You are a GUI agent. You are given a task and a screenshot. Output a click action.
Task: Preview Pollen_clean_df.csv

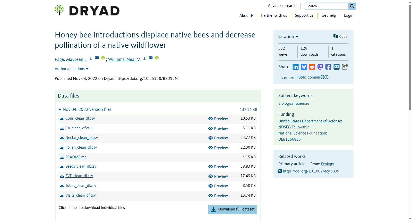tap(218, 148)
